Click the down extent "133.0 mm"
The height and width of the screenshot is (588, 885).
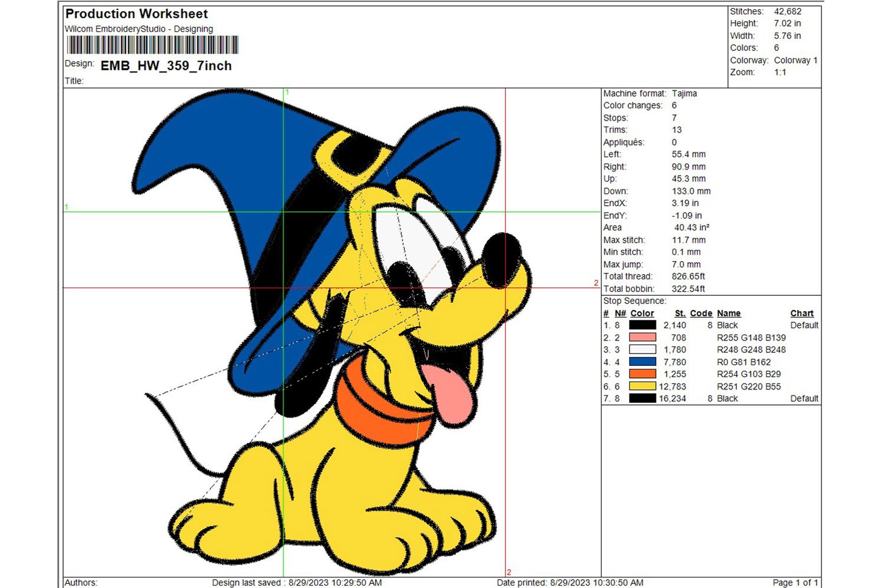point(691,191)
